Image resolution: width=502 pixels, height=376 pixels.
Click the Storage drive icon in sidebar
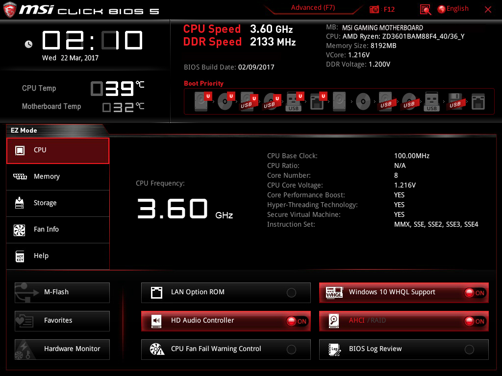tap(20, 203)
